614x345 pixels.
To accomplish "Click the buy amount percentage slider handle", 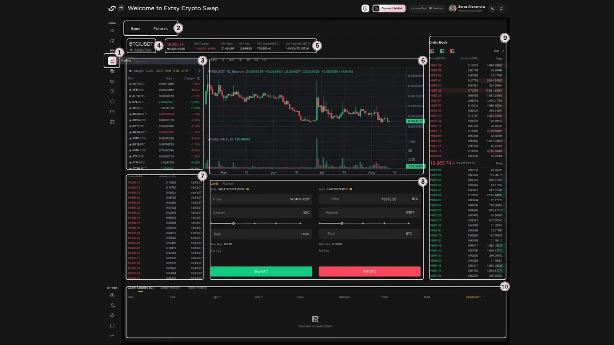I will coord(233,223).
